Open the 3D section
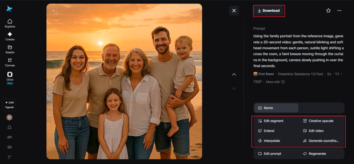The height and width of the screenshot is (164, 354). point(9,147)
